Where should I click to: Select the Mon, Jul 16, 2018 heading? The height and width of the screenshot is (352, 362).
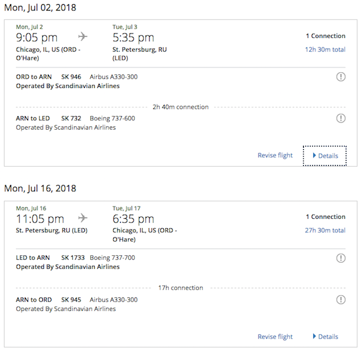tap(40, 188)
